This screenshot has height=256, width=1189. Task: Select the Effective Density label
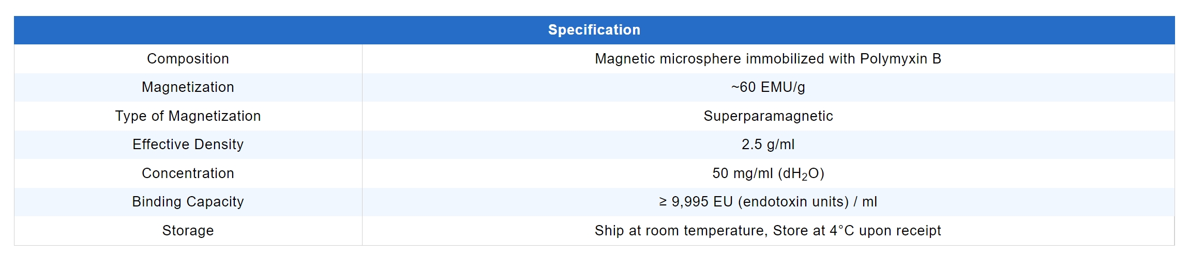[188, 145]
